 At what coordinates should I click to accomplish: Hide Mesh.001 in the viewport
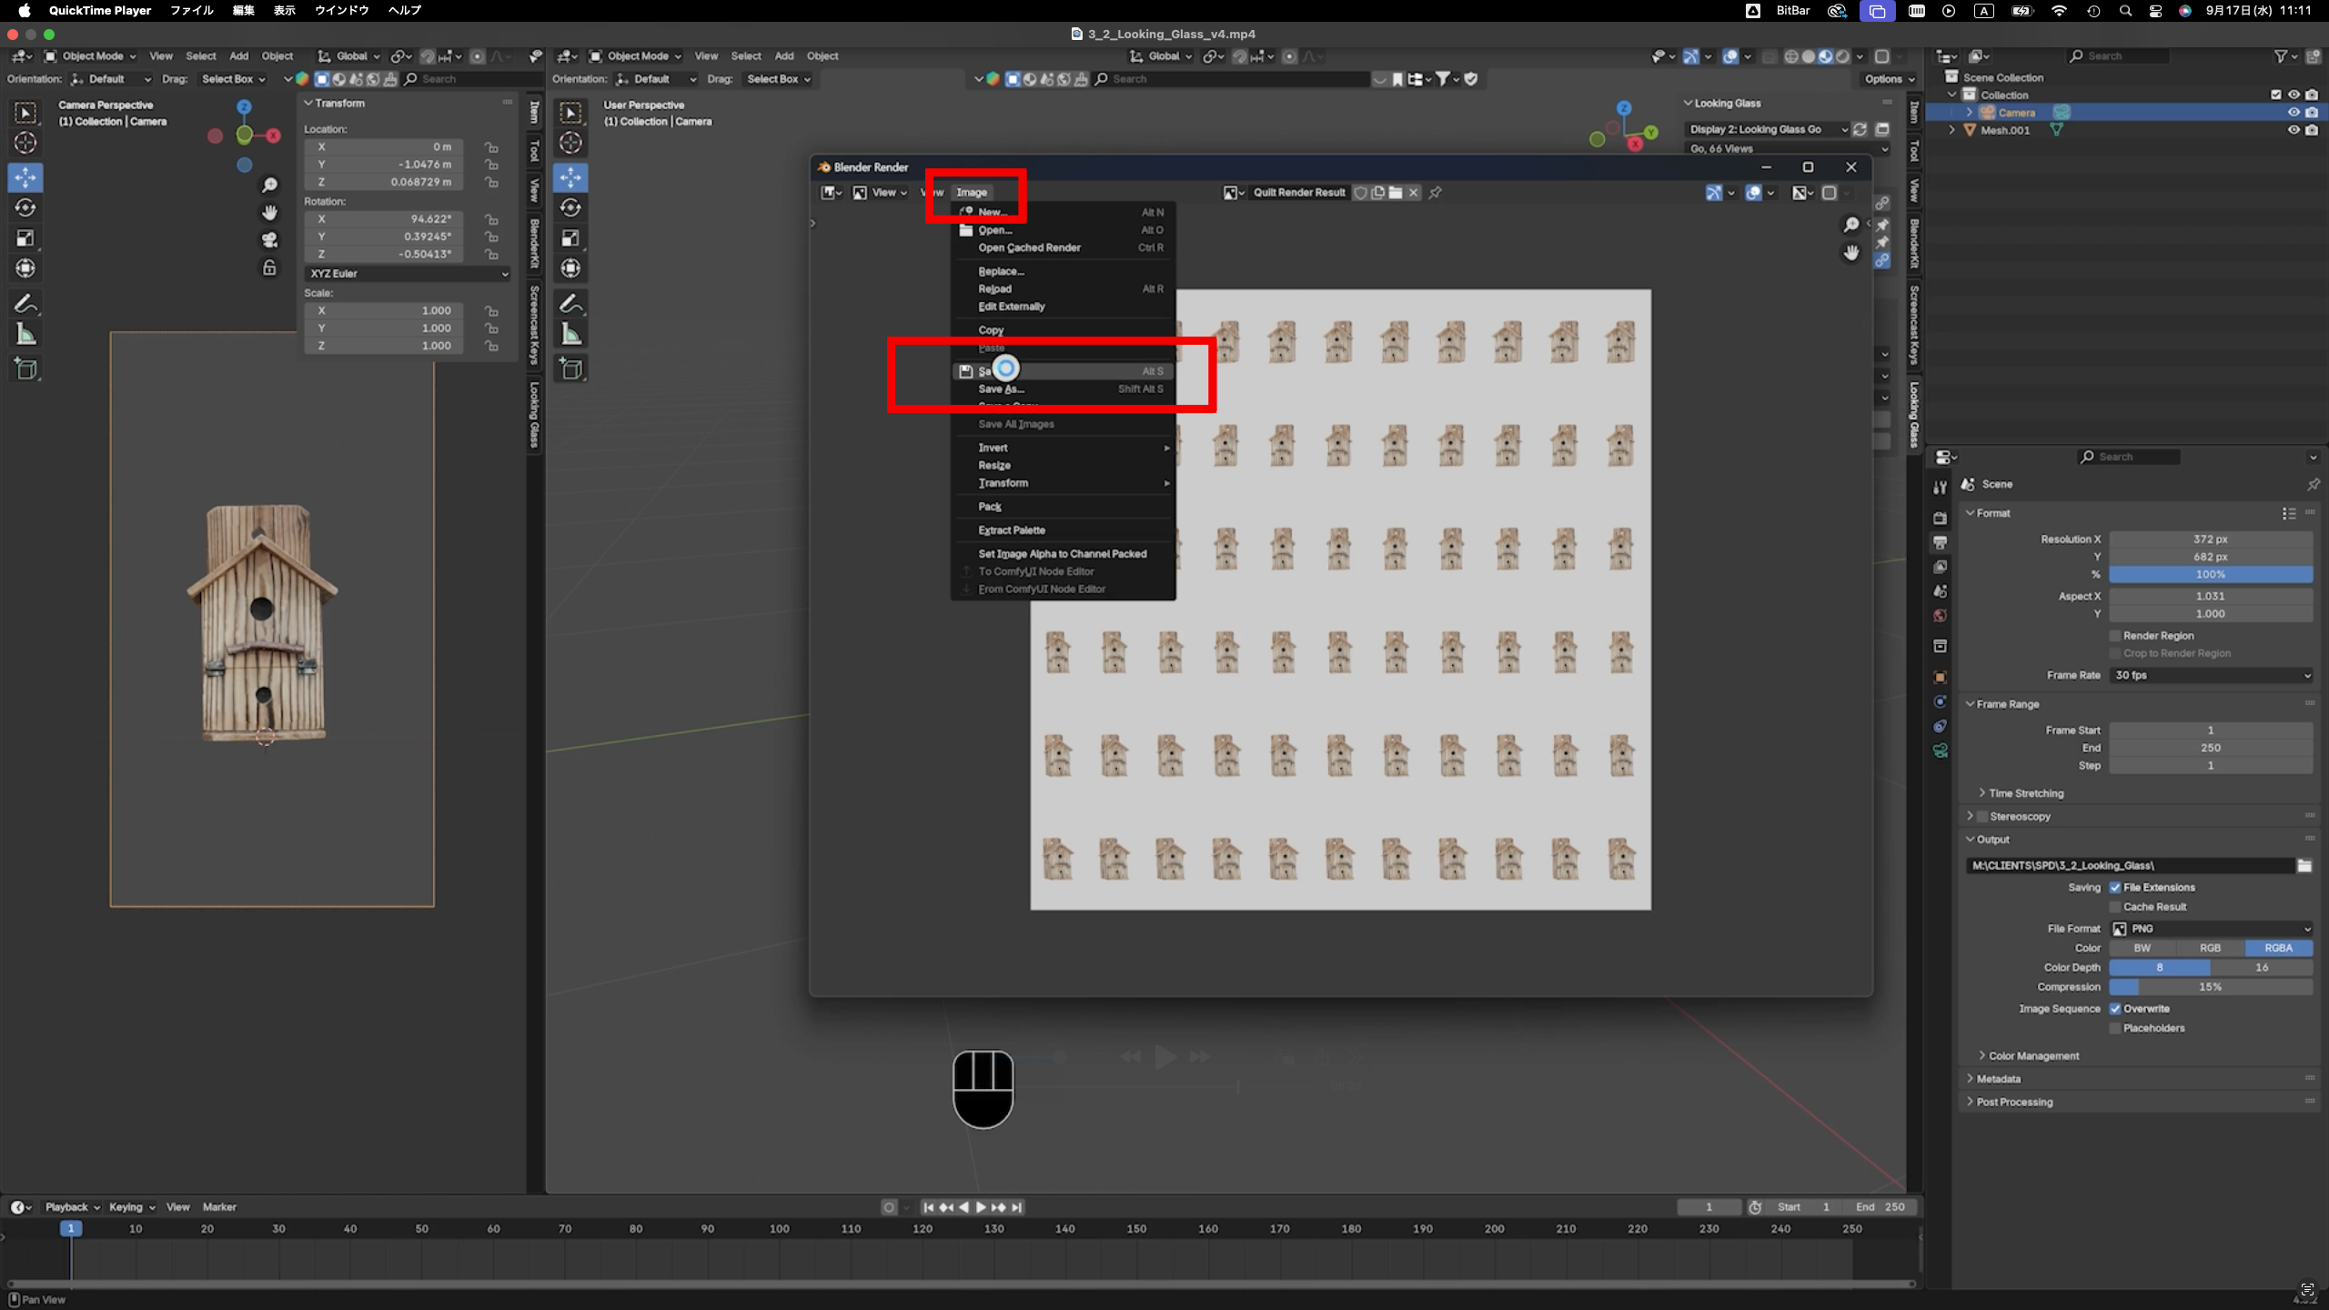(x=2294, y=129)
